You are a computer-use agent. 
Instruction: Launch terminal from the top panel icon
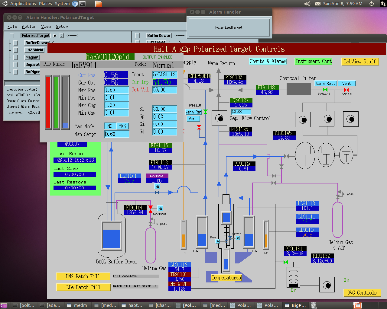(x=82, y=4)
